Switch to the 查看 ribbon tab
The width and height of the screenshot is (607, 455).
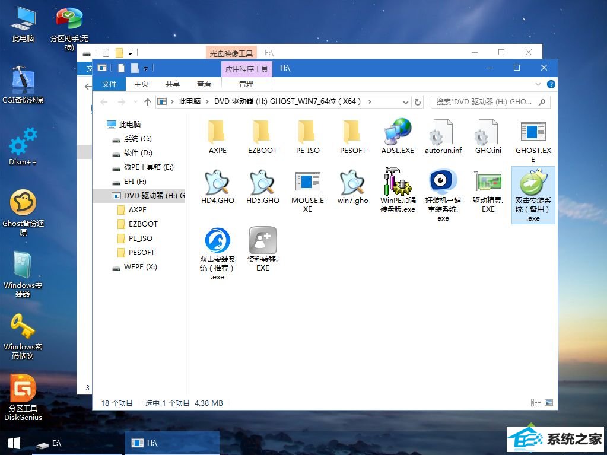[204, 84]
